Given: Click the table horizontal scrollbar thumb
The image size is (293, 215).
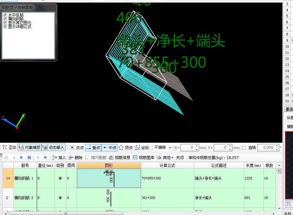Looking at the screenshot, I should (66, 213).
